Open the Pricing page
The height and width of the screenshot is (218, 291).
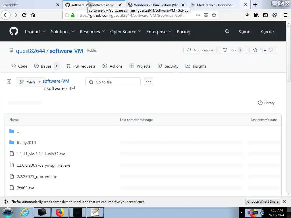point(183,32)
